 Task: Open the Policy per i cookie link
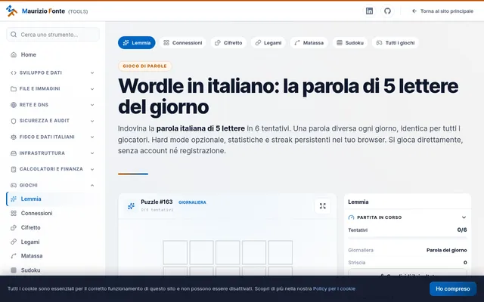(334, 288)
